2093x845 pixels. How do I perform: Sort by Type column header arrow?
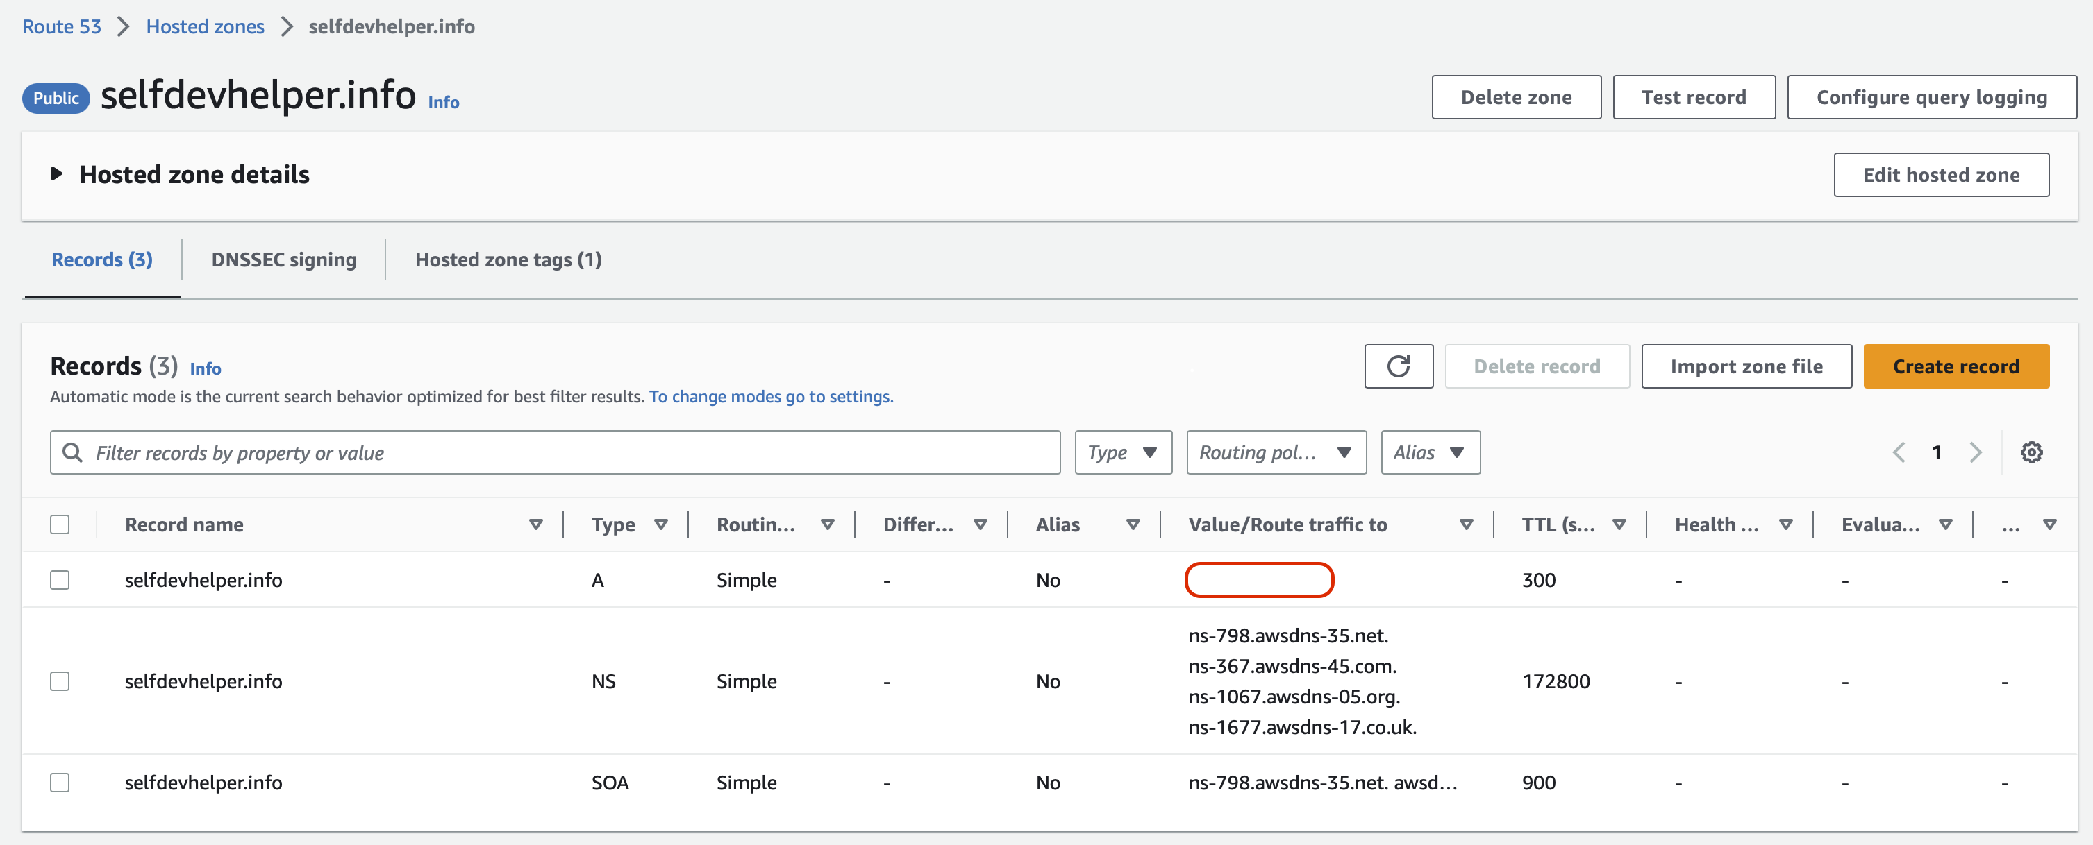(660, 524)
